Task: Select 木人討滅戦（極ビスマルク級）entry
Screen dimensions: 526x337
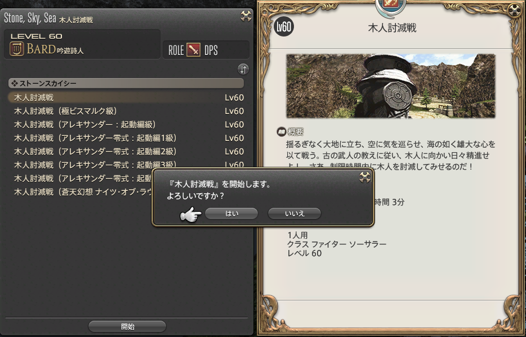Action: tap(126, 111)
